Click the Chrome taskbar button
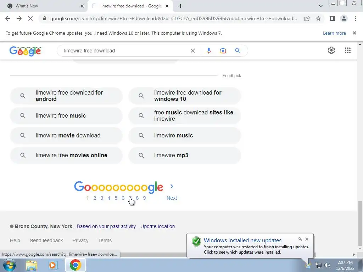 point(76,265)
